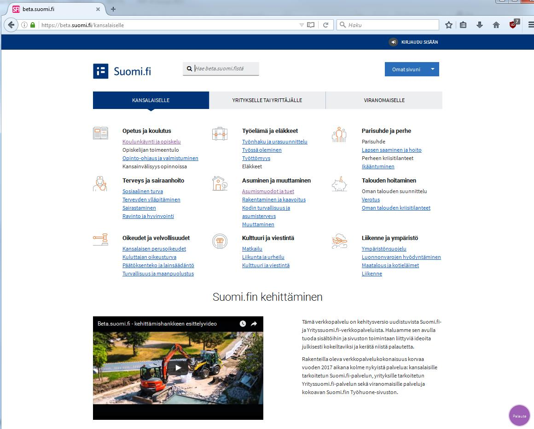Open the Matkailu link
This screenshot has width=534, height=429.
coord(252,249)
